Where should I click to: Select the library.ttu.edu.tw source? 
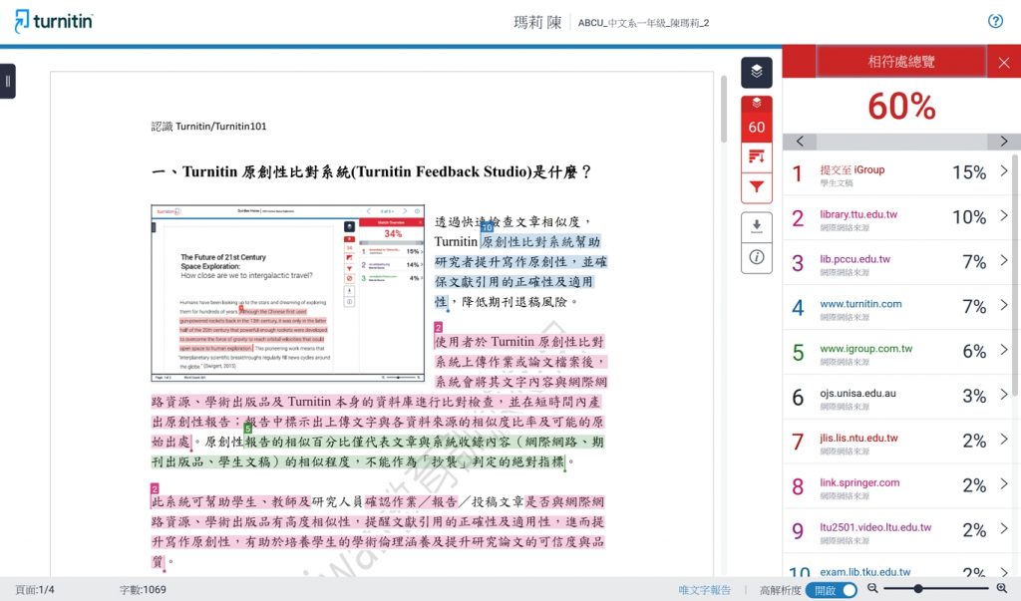tap(858, 214)
